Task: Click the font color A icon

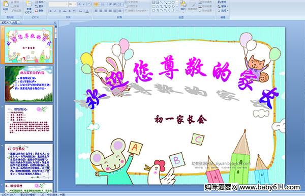Action: click(87, 11)
